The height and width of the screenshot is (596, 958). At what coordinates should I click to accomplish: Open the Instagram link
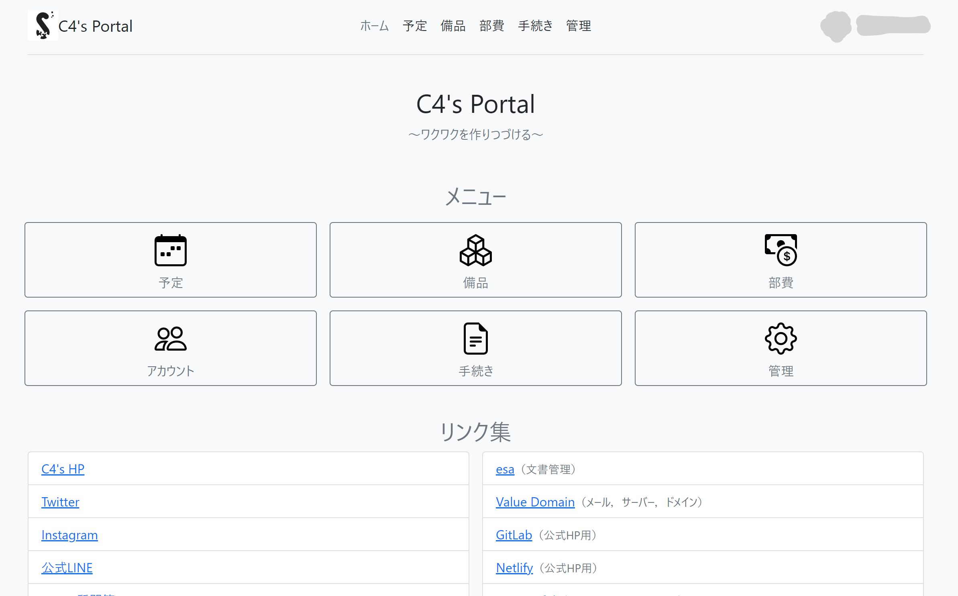(x=69, y=535)
